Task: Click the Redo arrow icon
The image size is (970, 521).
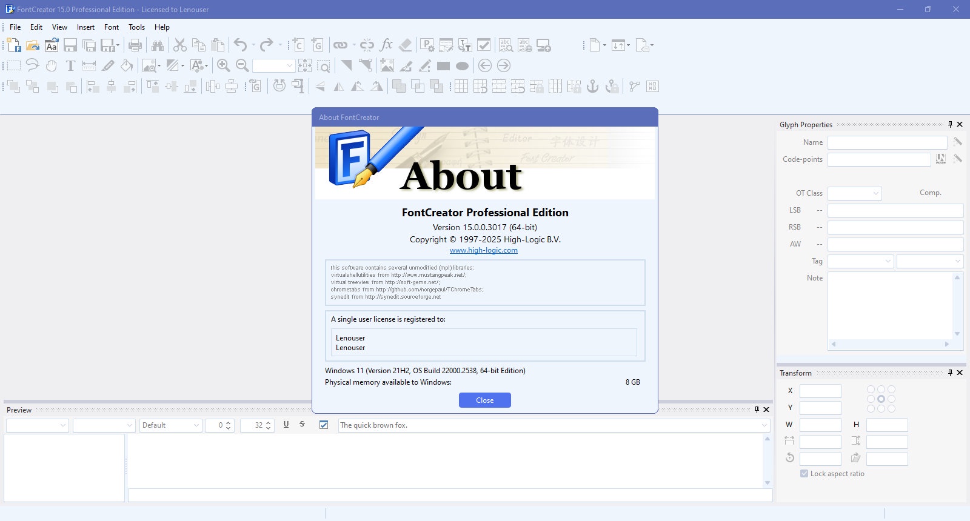Action: [266, 45]
